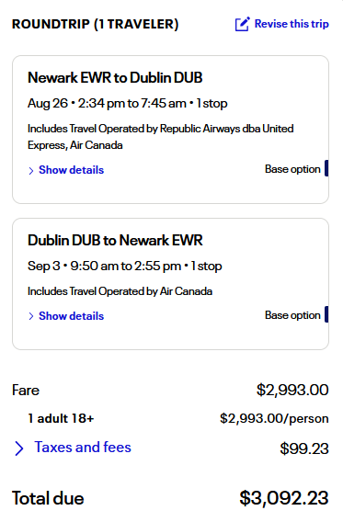
Task: Open the Revise this trip link
Action: point(292,24)
